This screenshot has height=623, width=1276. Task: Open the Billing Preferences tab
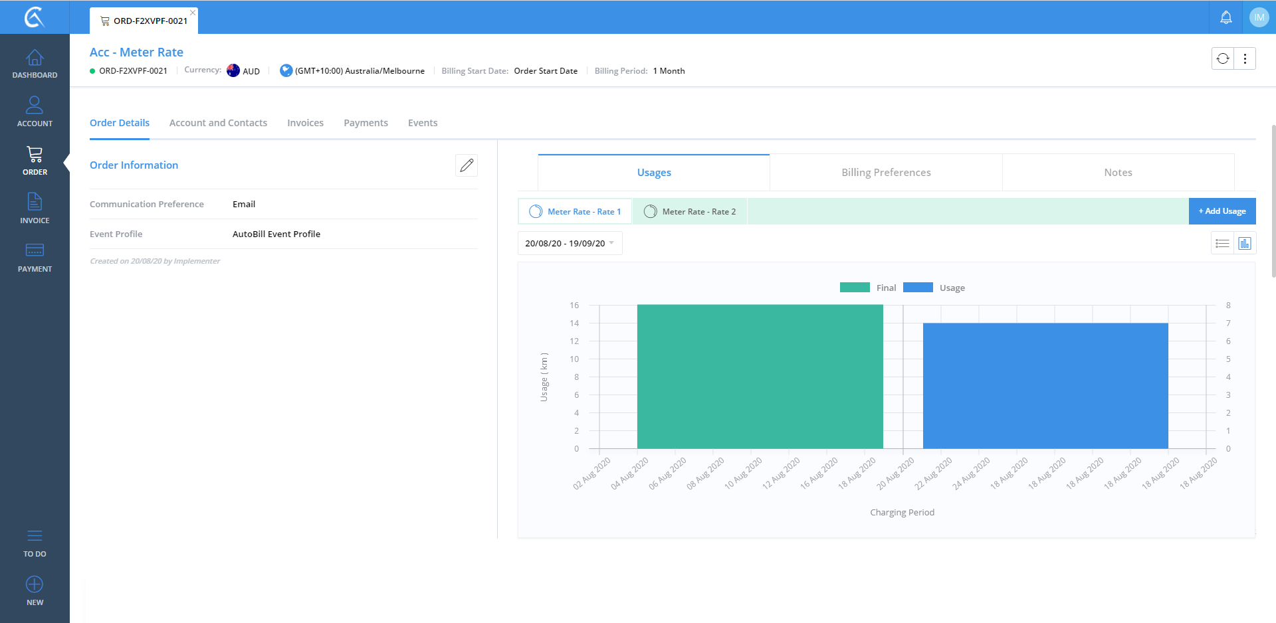[x=885, y=173]
